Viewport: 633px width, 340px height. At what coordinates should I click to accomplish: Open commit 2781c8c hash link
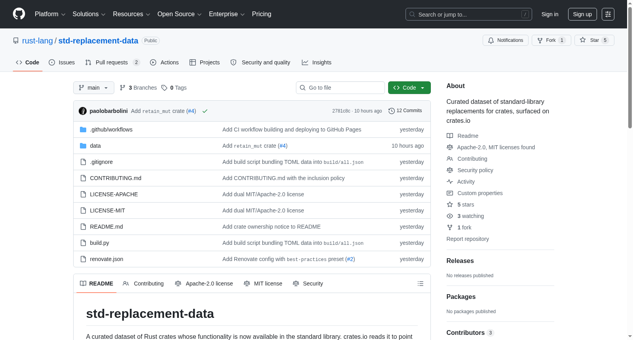pyautogui.click(x=341, y=111)
